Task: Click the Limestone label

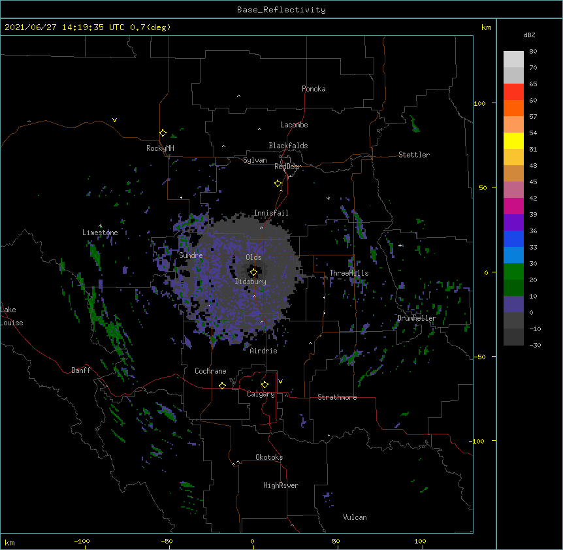Action: pos(100,233)
